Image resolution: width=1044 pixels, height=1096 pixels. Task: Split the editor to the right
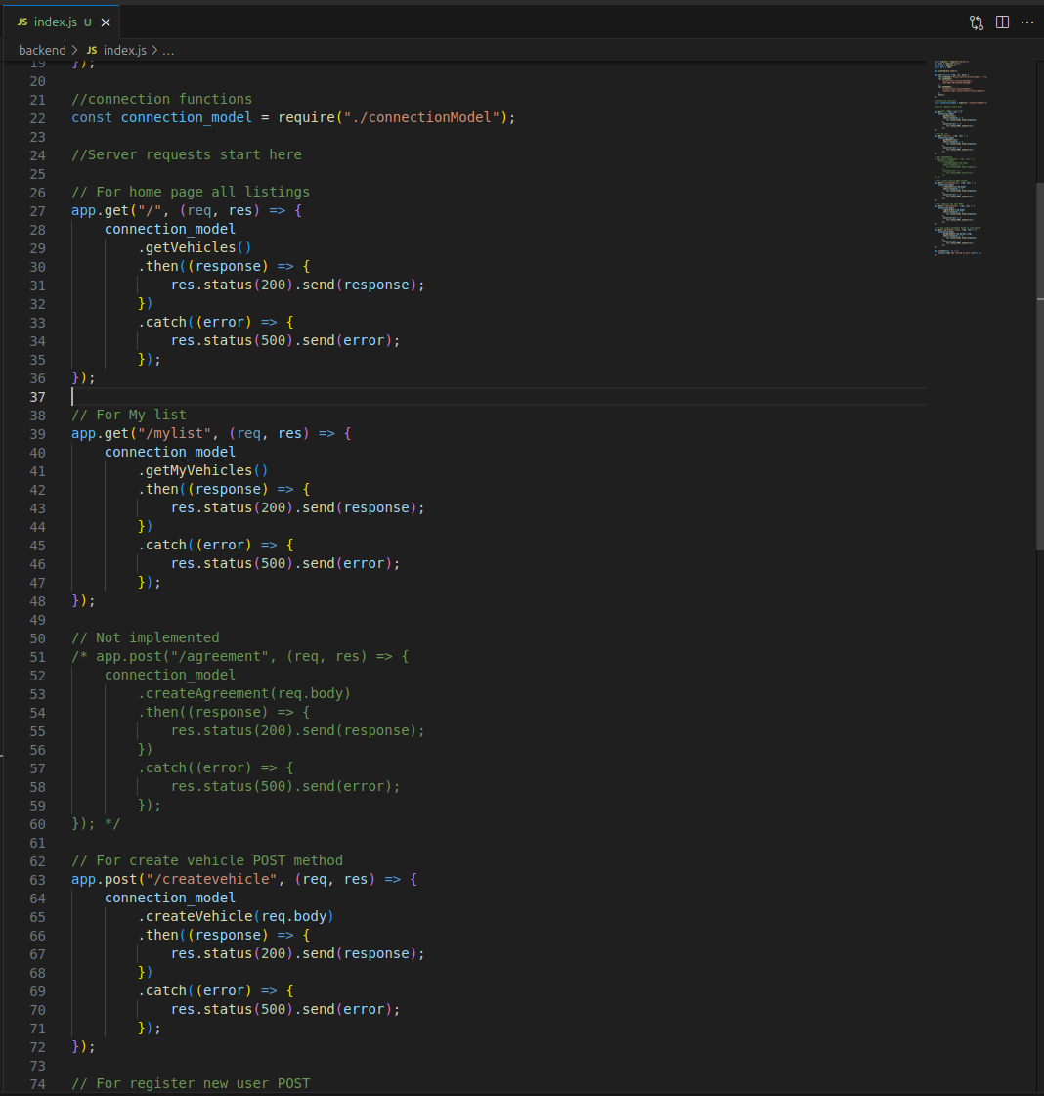point(1002,22)
